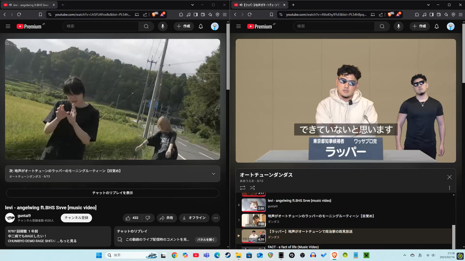Toggle browser sidebar in left window
Viewport: 465px width, 261px height.
click(x=196, y=14)
